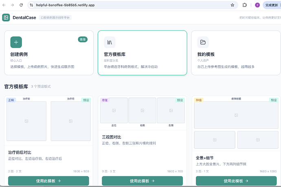Screen dimensions: 281x187
Task: Click the 左侧 image placeholder
Action: click(171, 110)
